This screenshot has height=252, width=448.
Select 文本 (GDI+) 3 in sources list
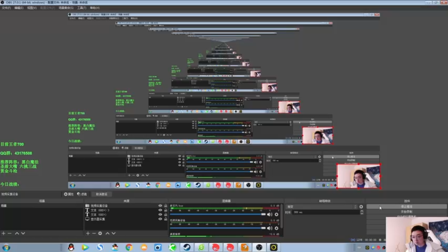click(100, 210)
